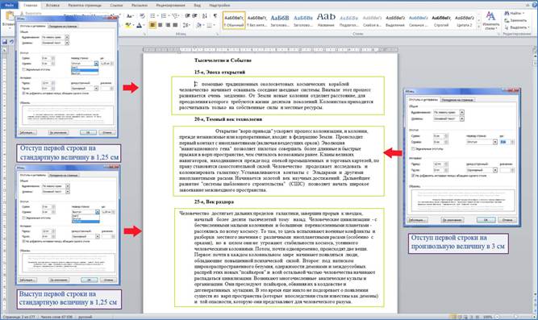Toggle Зеркальные отступы in the top-left dialog
Viewport: 538px width, 320px height.
coord(24,69)
